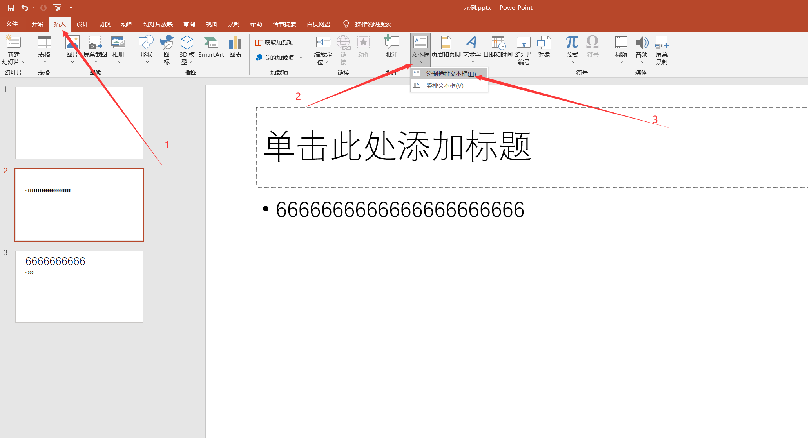The width and height of the screenshot is (808, 438).
Task: Switch to the Design (设计) tab
Action: pyautogui.click(x=82, y=24)
